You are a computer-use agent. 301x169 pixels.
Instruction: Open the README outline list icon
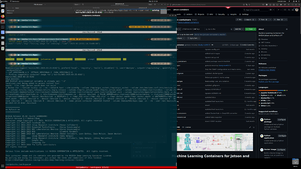(x=253, y=127)
